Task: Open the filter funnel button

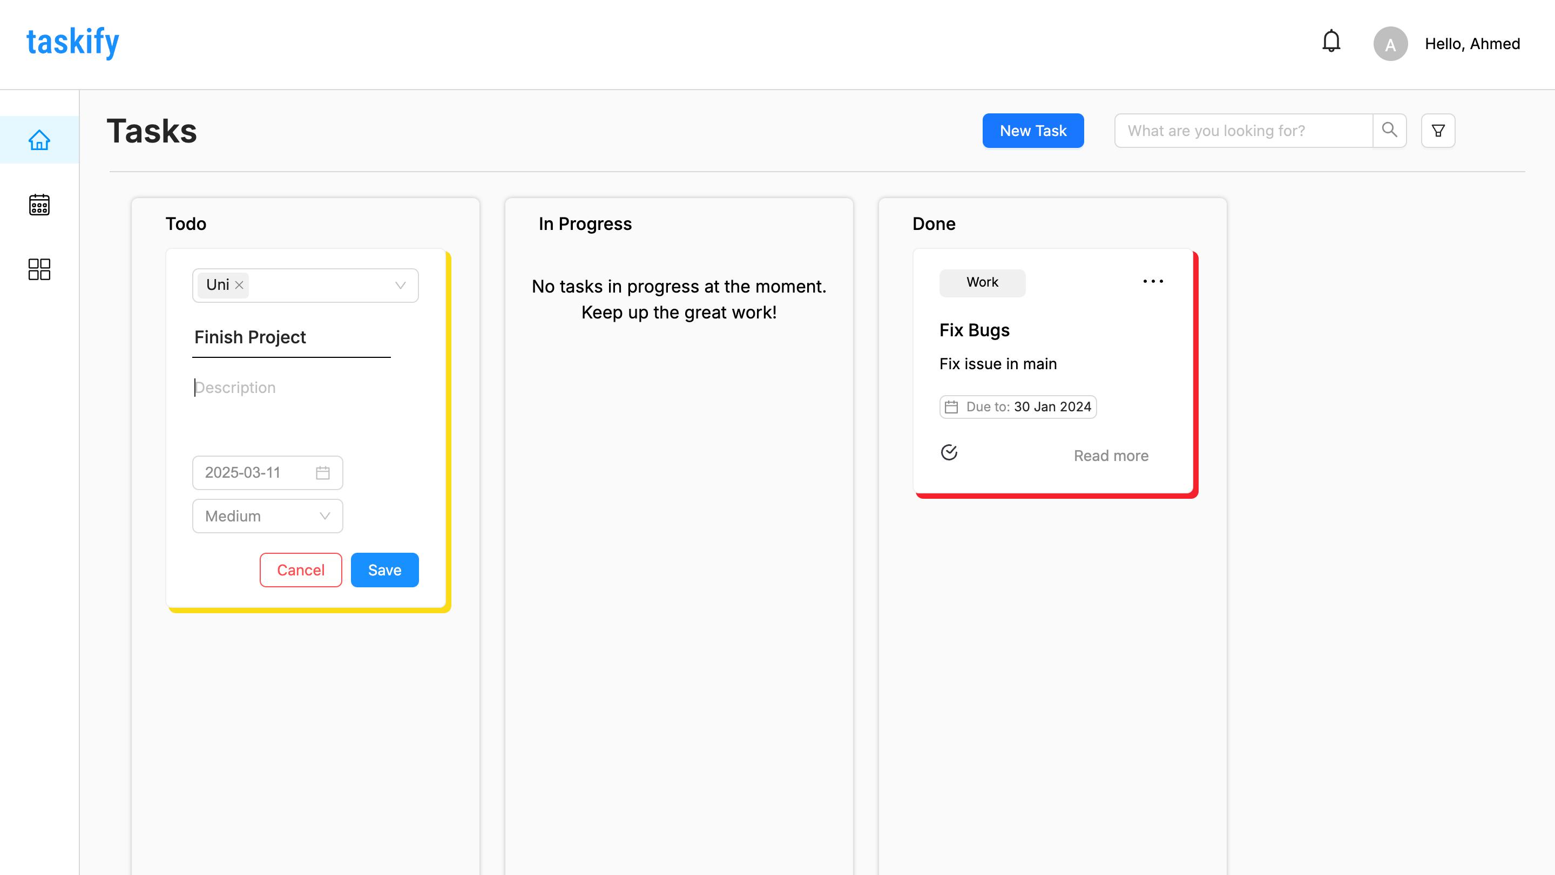Action: click(1438, 130)
